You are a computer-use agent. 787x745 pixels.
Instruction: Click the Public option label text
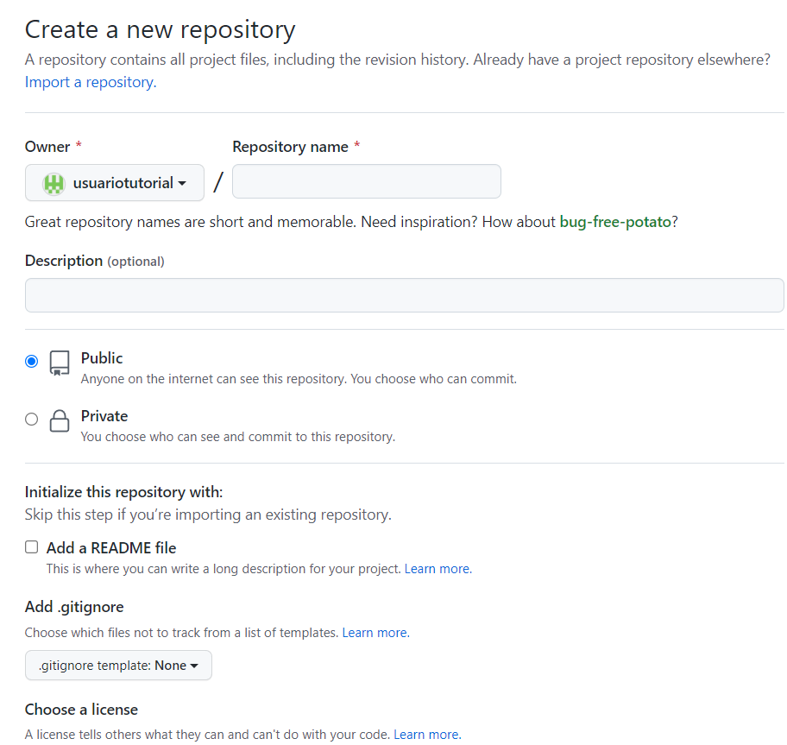click(102, 358)
